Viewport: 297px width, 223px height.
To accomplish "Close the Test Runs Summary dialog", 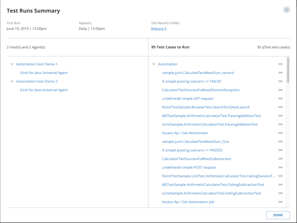I will point(286,10).
